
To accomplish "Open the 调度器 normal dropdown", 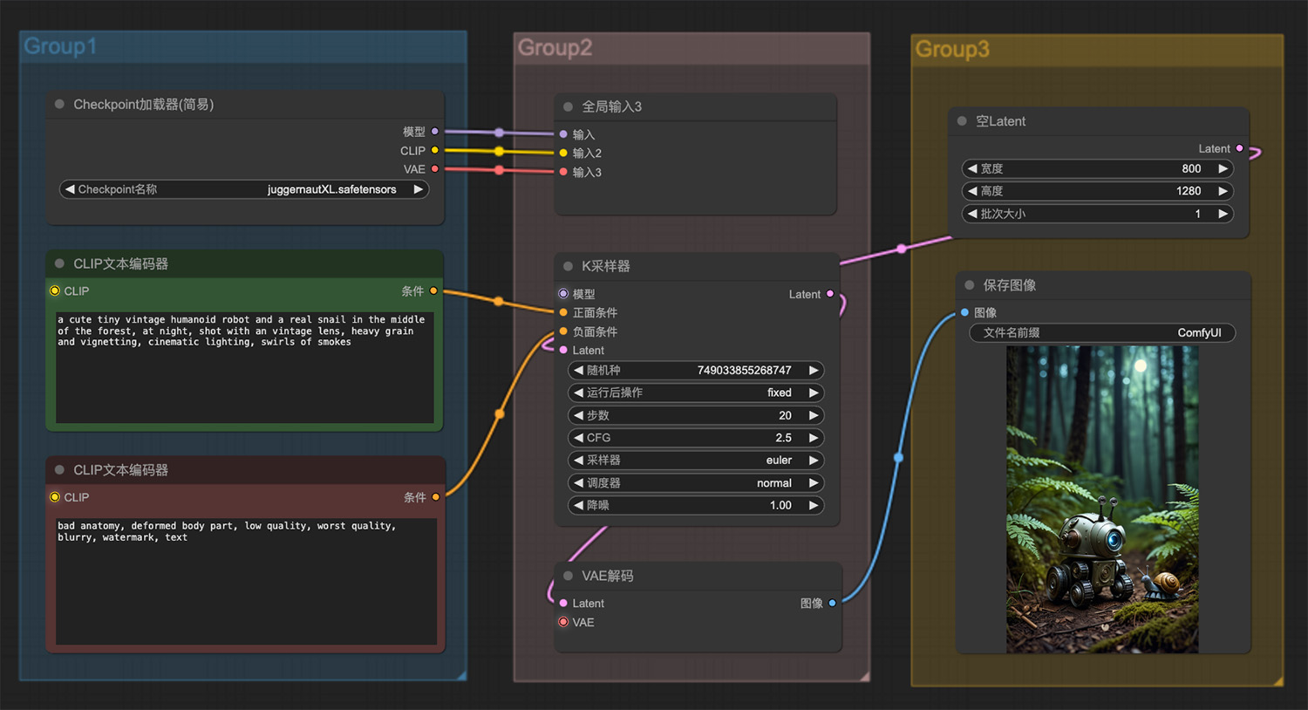I will [x=696, y=482].
